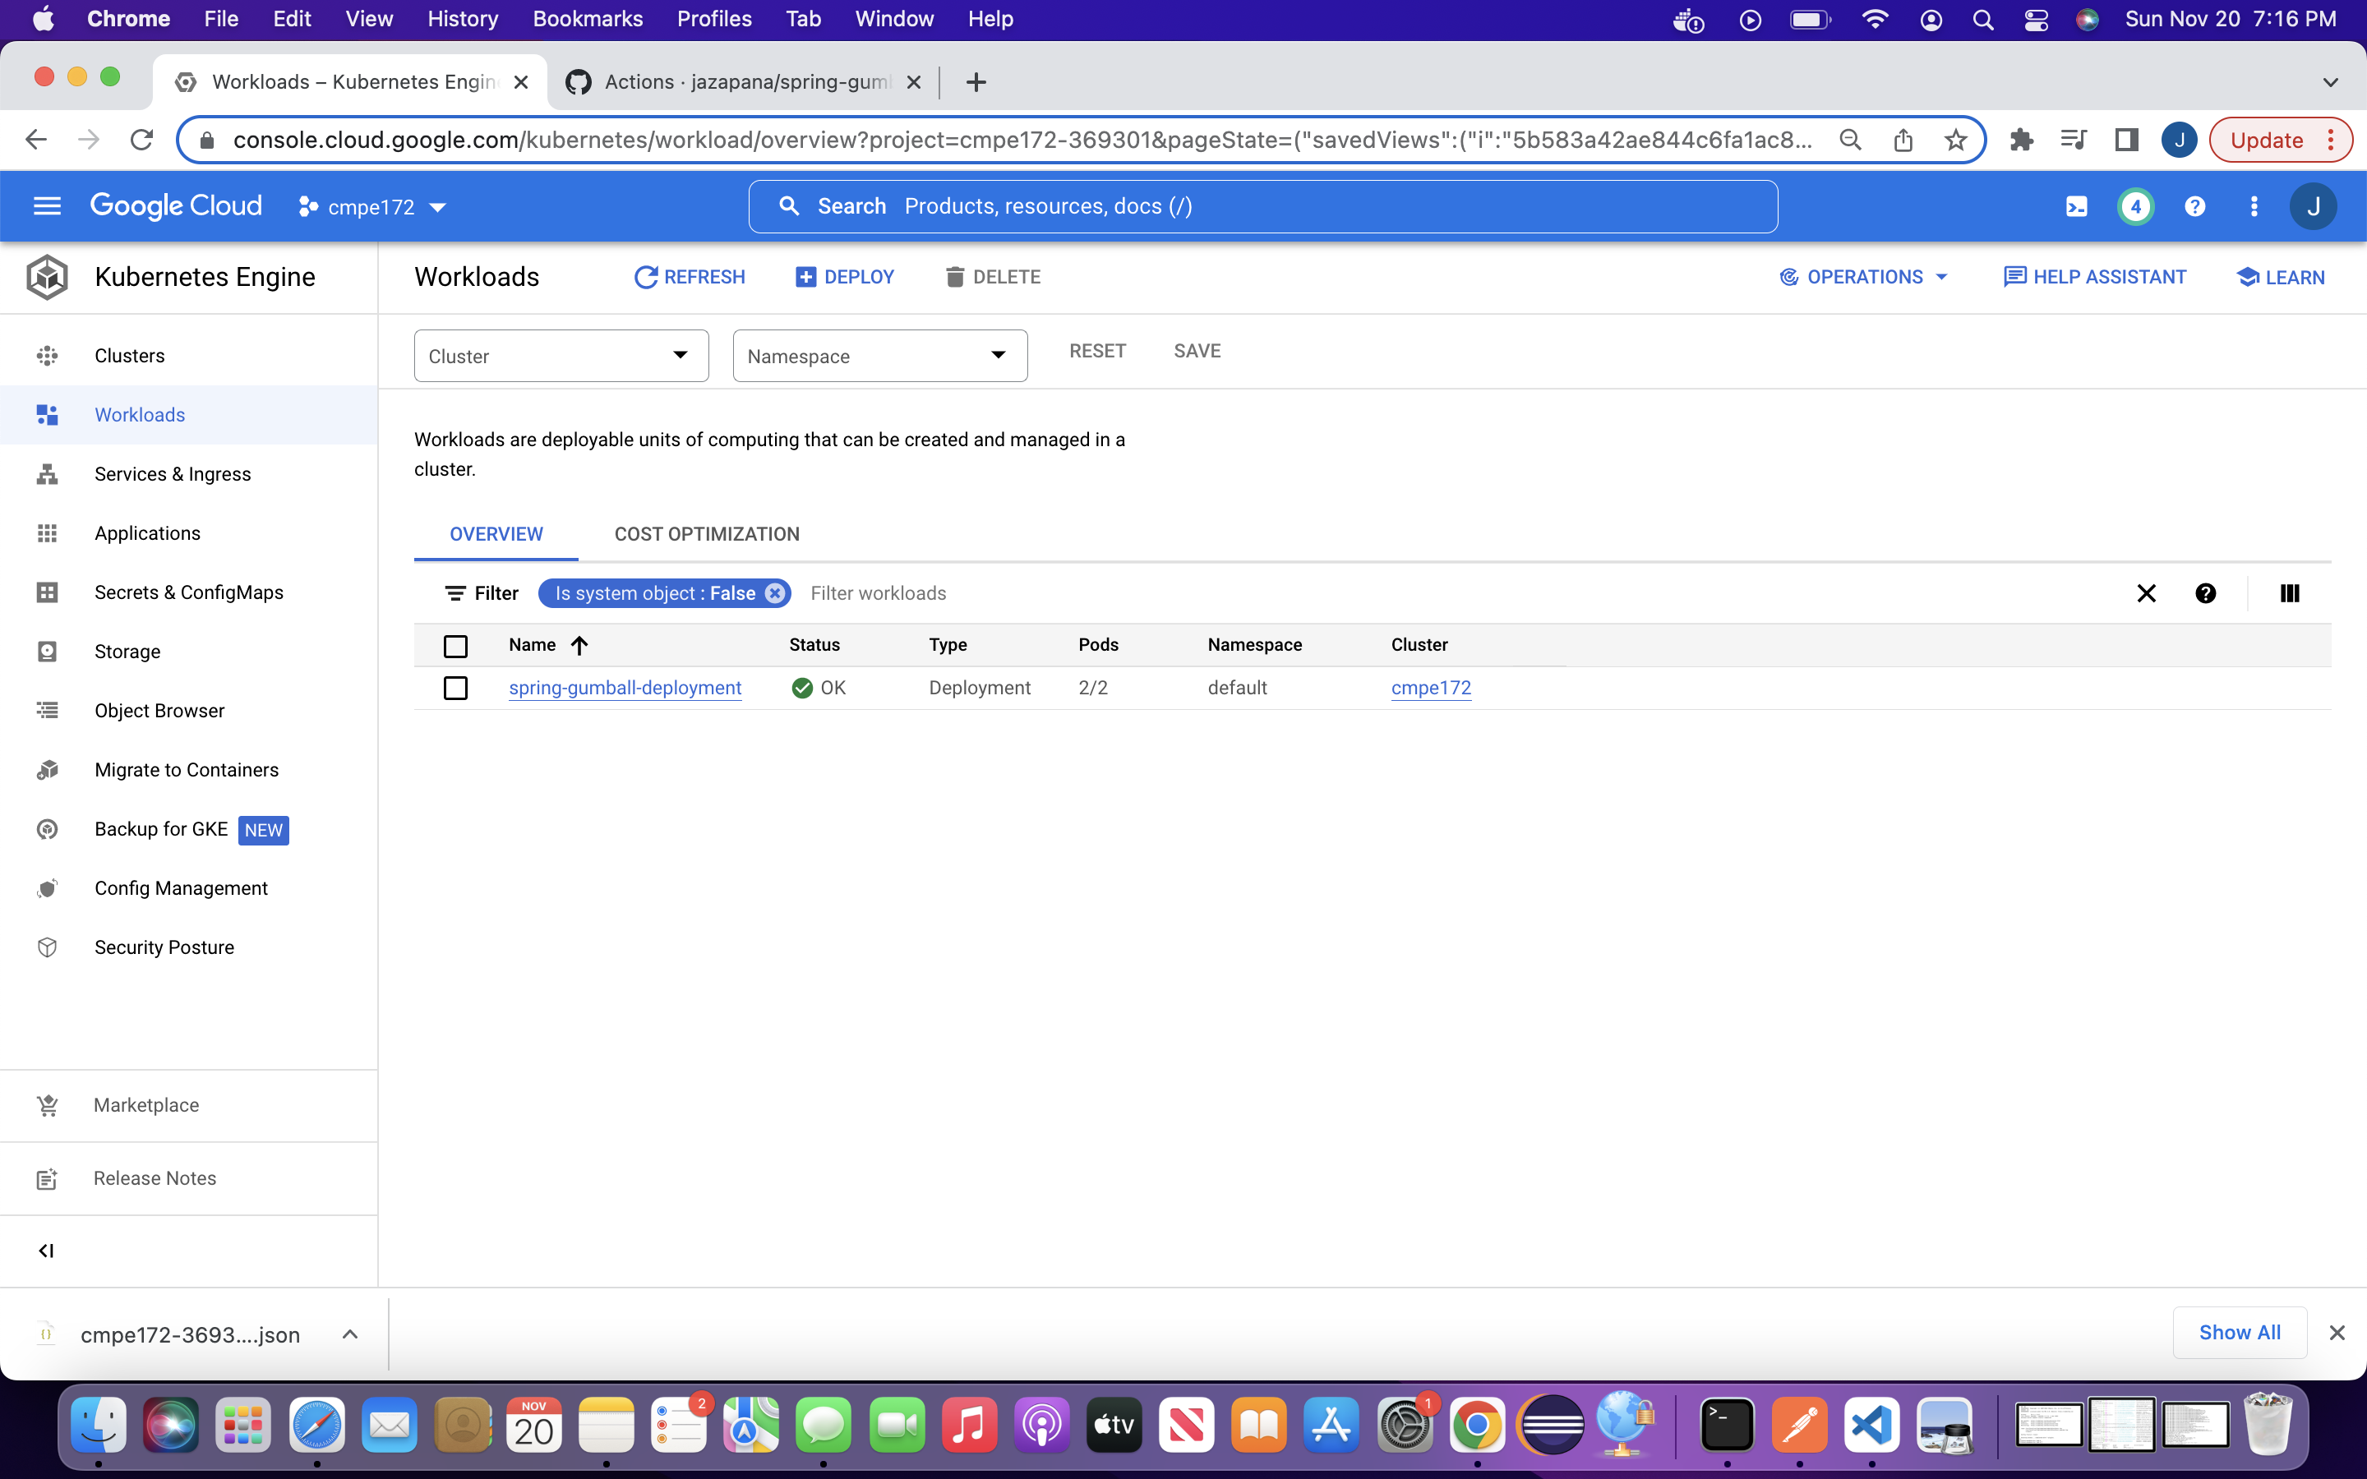Toggle Name column sort arrow
The height and width of the screenshot is (1479, 2367).
[x=579, y=646]
